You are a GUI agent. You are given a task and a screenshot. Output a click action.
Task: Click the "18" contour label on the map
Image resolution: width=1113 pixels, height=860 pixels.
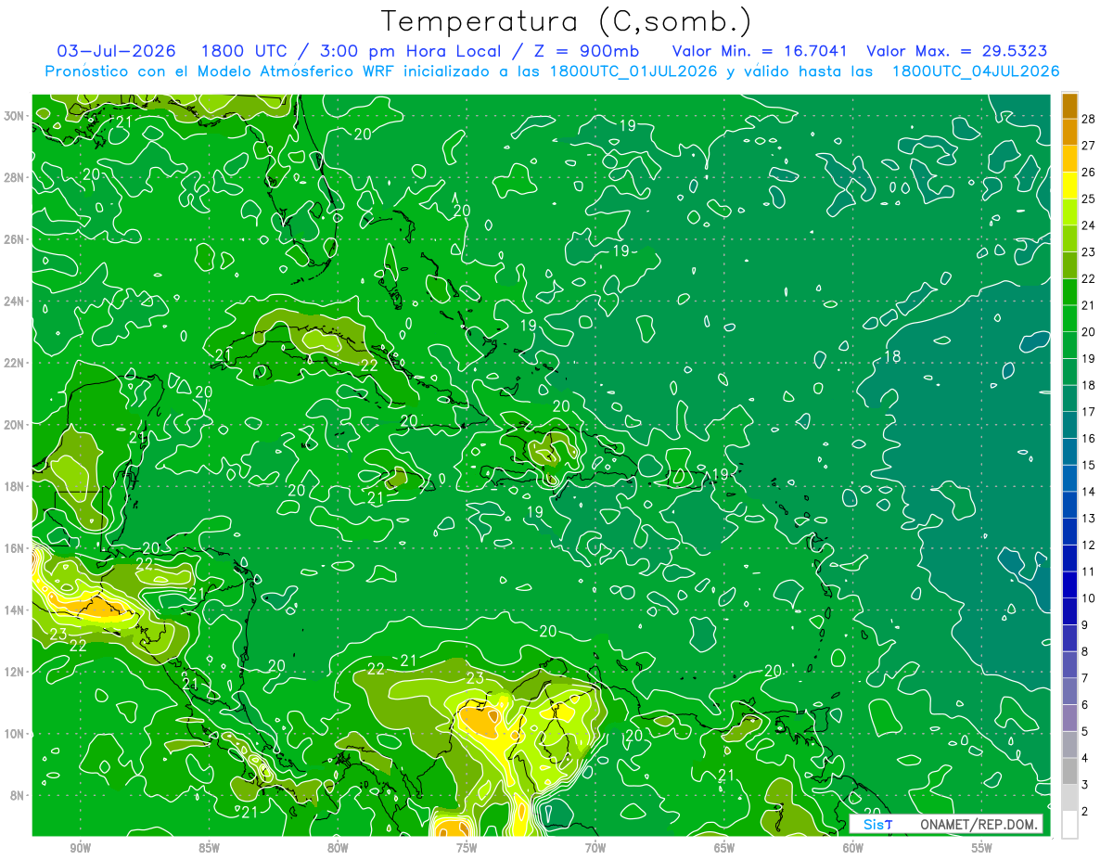(x=893, y=357)
